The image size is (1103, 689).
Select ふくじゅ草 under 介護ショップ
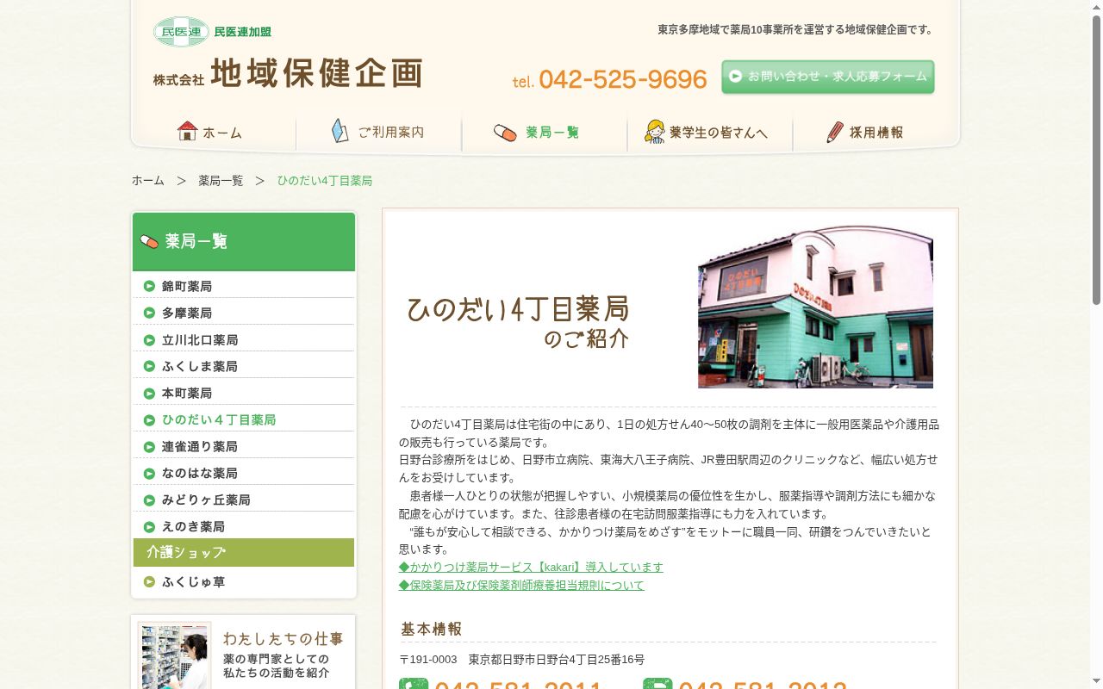click(244, 581)
